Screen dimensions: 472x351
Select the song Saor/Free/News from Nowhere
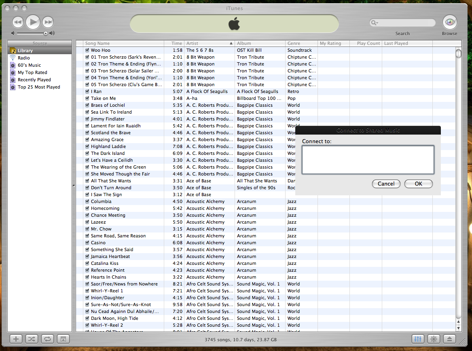coord(124,284)
